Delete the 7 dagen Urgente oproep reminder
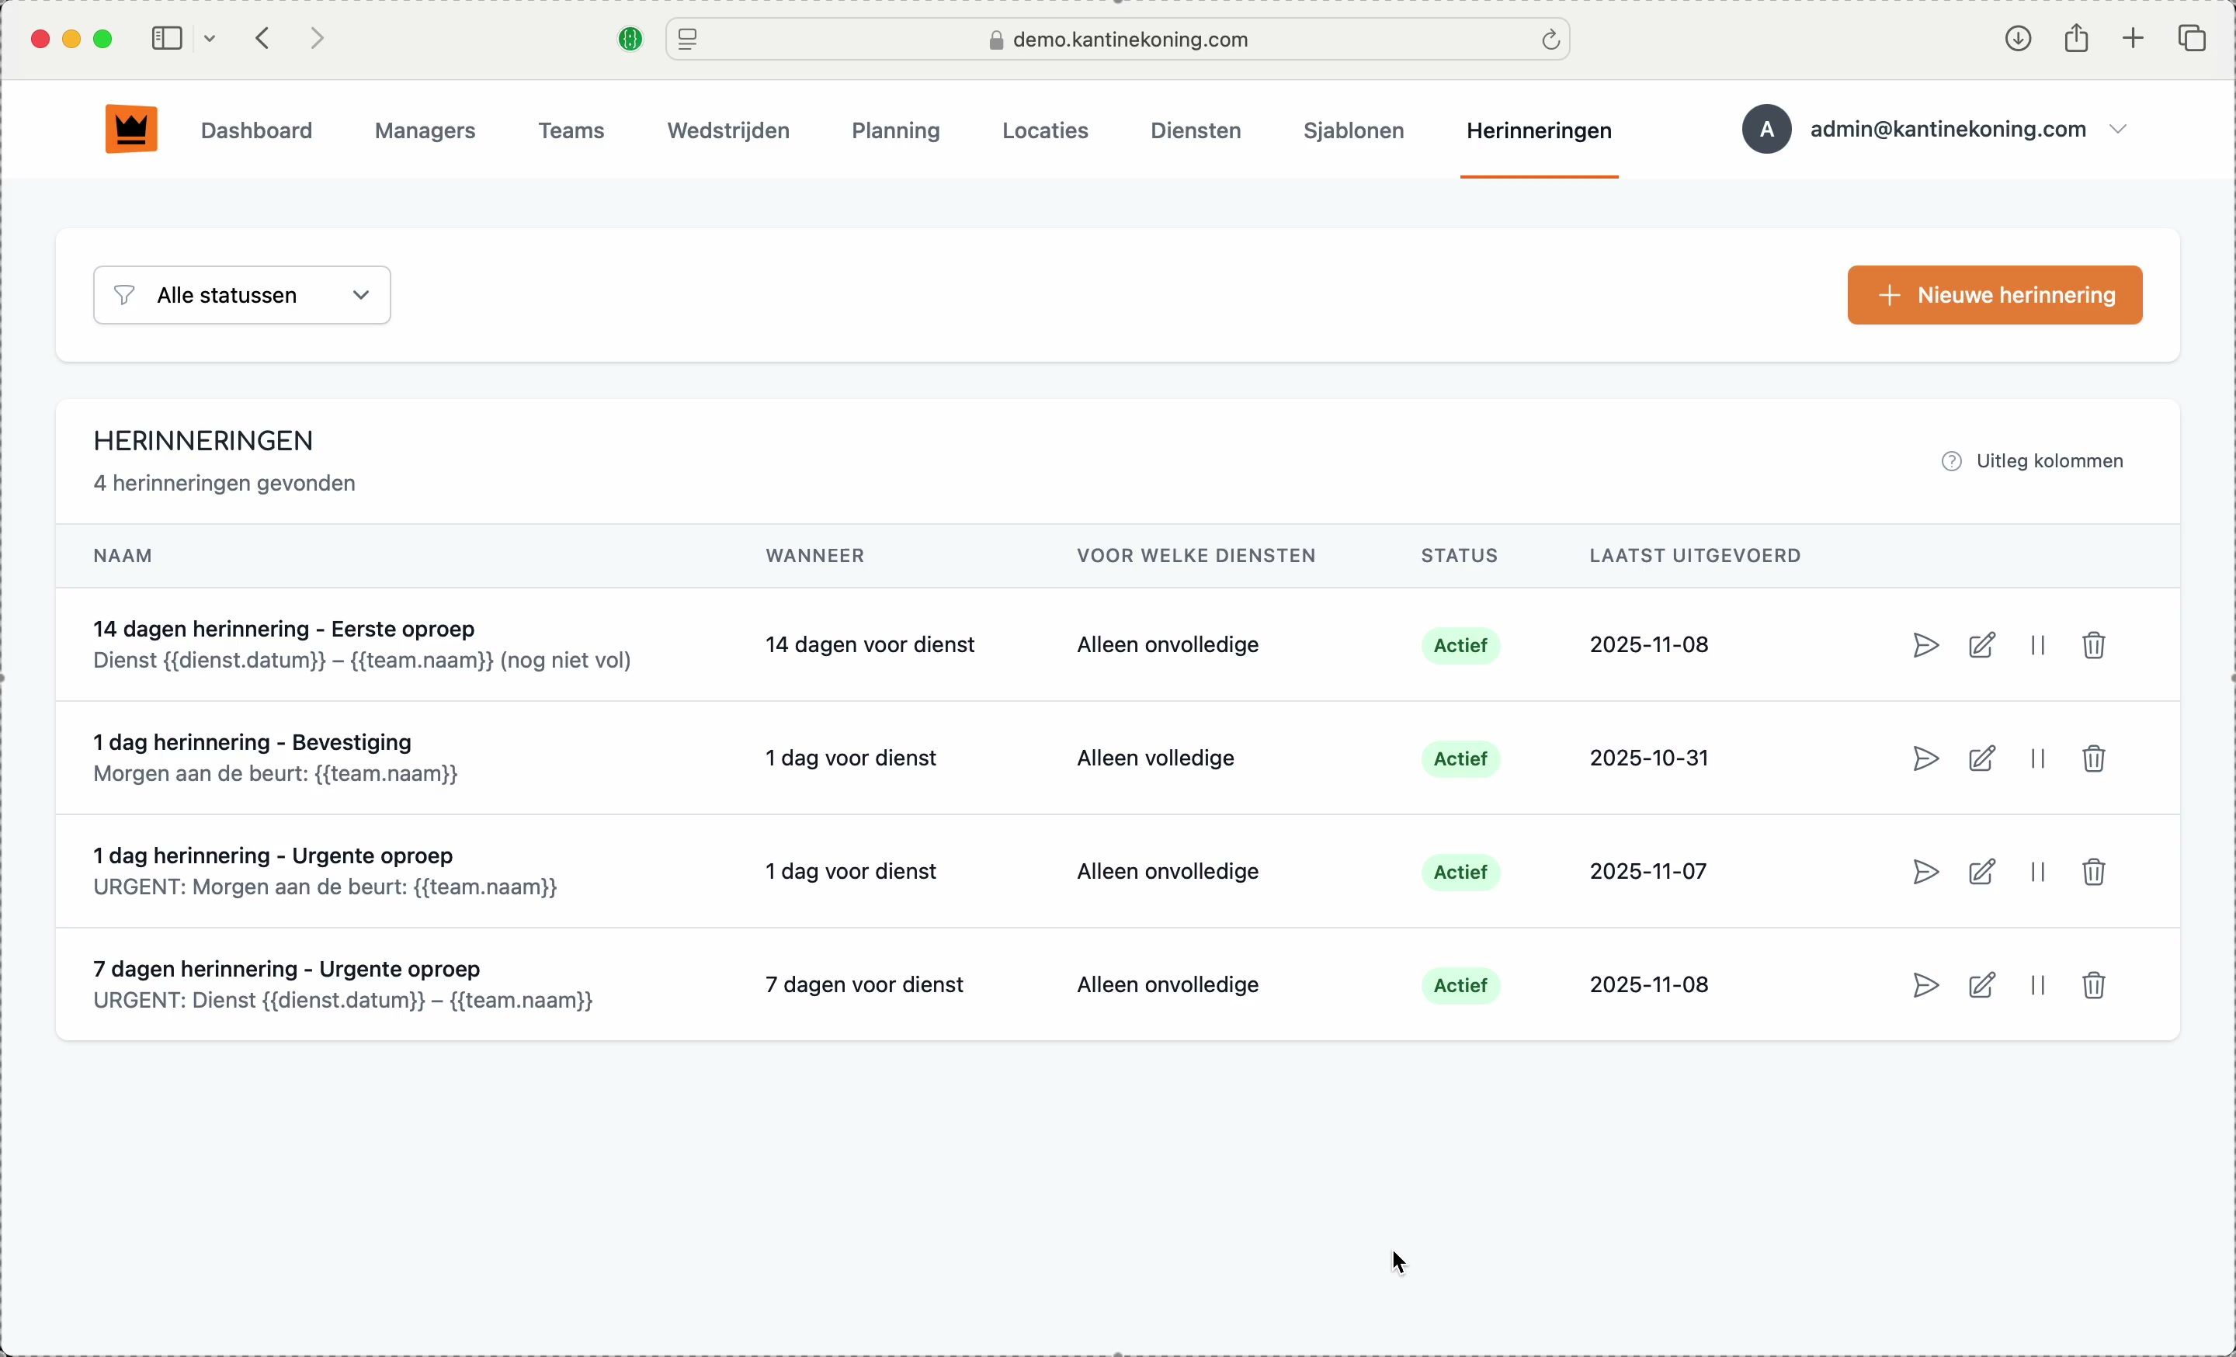 [2093, 986]
